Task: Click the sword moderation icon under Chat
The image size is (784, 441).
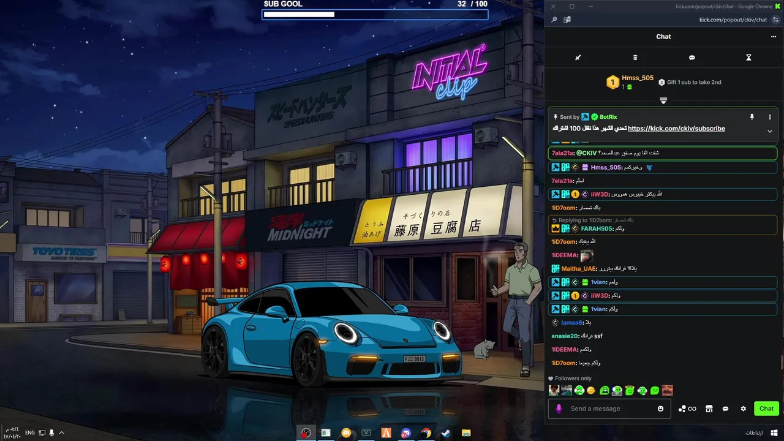Action: (578, 58)
